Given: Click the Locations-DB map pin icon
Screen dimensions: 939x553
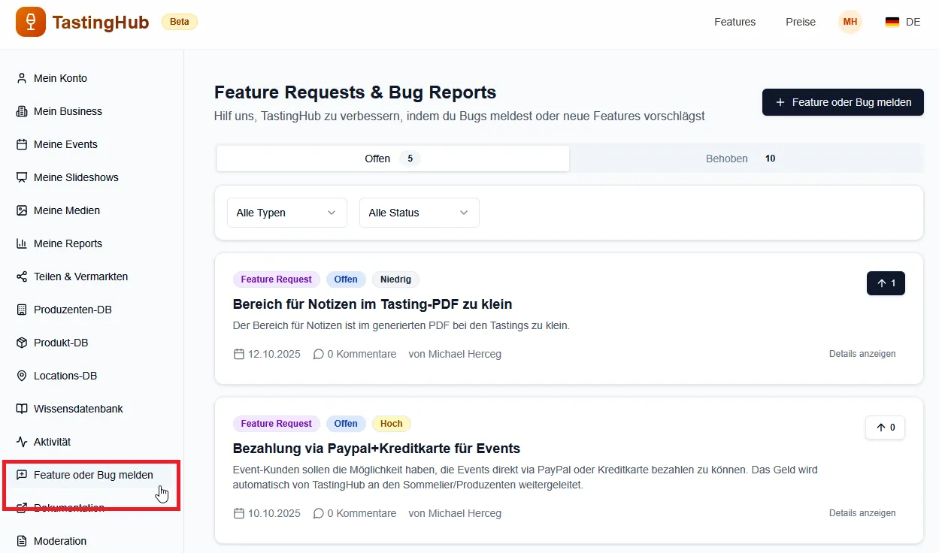Looking at the screenshot, I should pos(22,376).
